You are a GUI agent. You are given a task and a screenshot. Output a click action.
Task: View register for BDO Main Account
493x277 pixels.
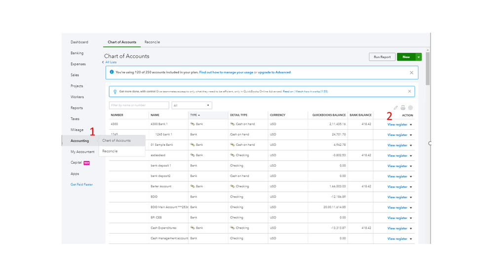tap(397, 208)
